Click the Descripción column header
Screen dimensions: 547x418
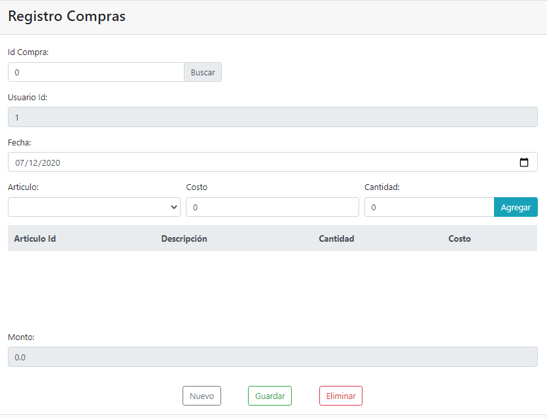pyautogui.click(x=184, y=238)
